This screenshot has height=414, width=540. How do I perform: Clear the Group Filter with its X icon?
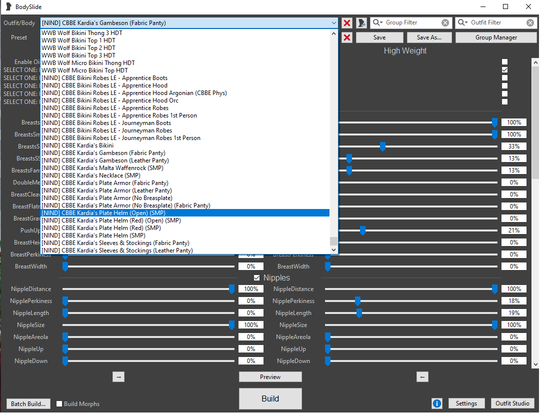(445, 22)
